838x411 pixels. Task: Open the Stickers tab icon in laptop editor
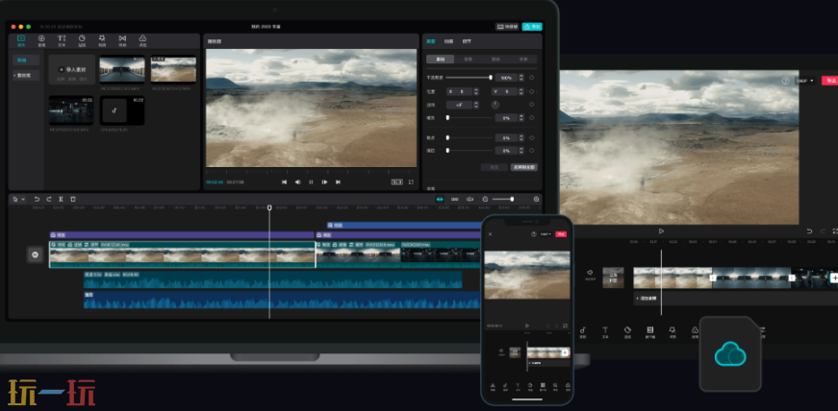click(82, 38)
